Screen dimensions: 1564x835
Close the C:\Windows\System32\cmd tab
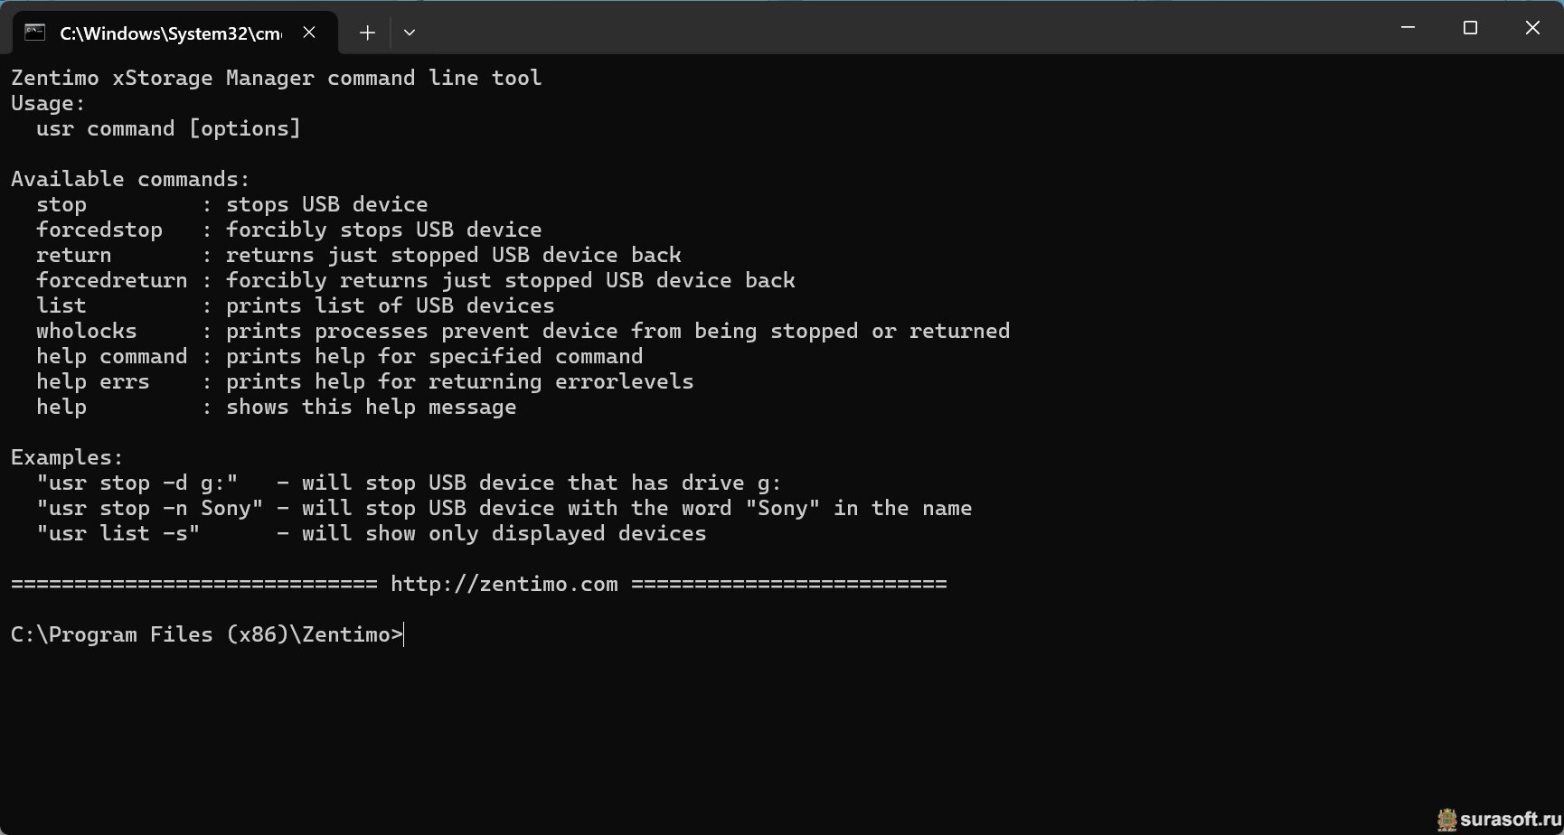309,33
